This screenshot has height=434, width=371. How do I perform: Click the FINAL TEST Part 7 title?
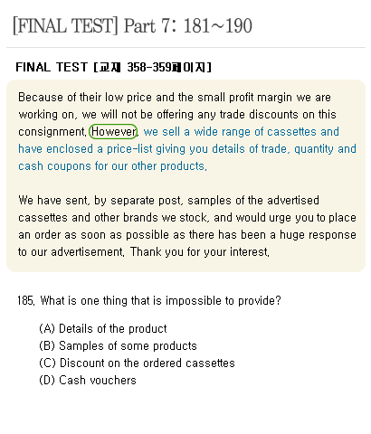(x=132, y=26)
